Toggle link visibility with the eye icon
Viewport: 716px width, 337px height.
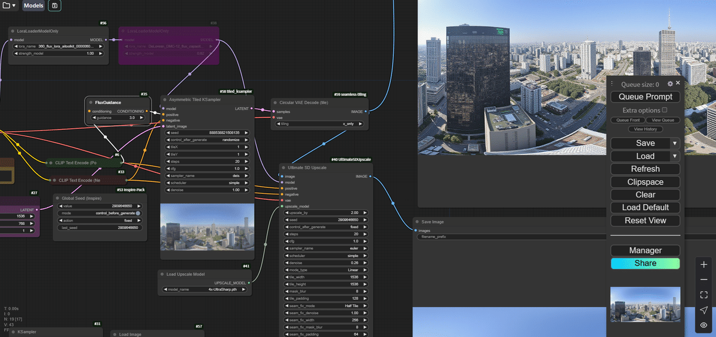click(x=704, y=325)
